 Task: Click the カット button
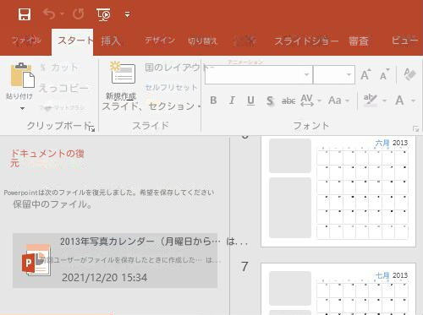click(x=59, y=68)
